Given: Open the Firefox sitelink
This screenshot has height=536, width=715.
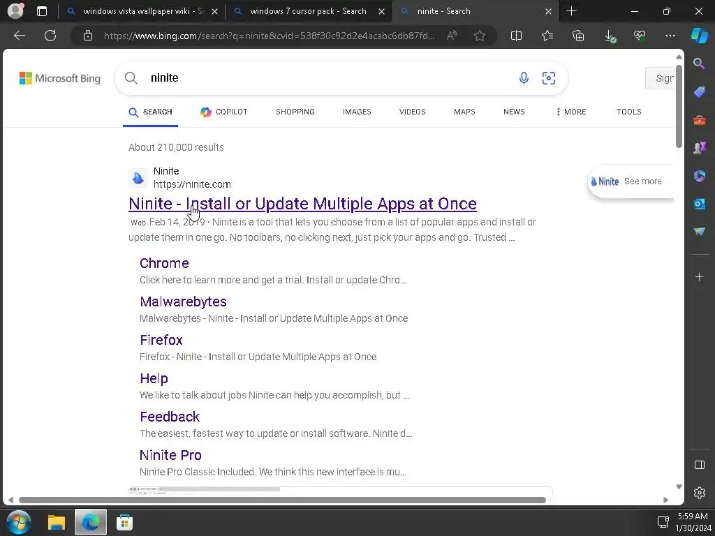Looking at the screenshot, I should tap(161, 340).
